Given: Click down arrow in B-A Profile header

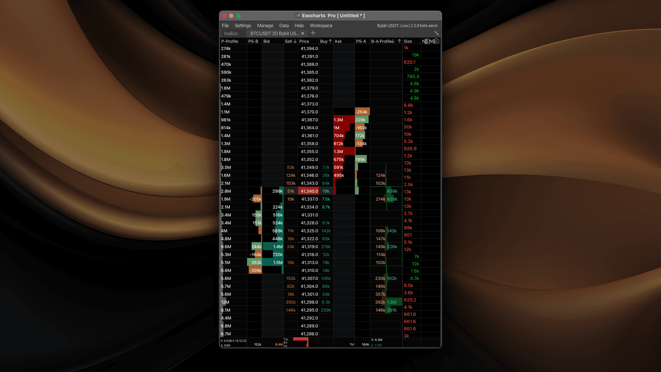Looking at the screenshot, I should coord(393,41).
